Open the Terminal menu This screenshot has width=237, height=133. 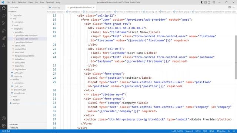point(50,3)
